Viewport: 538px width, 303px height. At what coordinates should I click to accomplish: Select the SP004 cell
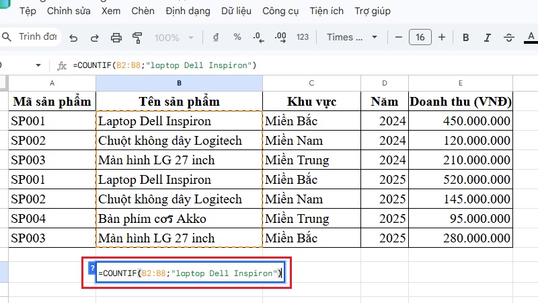(x=52, y=218)
